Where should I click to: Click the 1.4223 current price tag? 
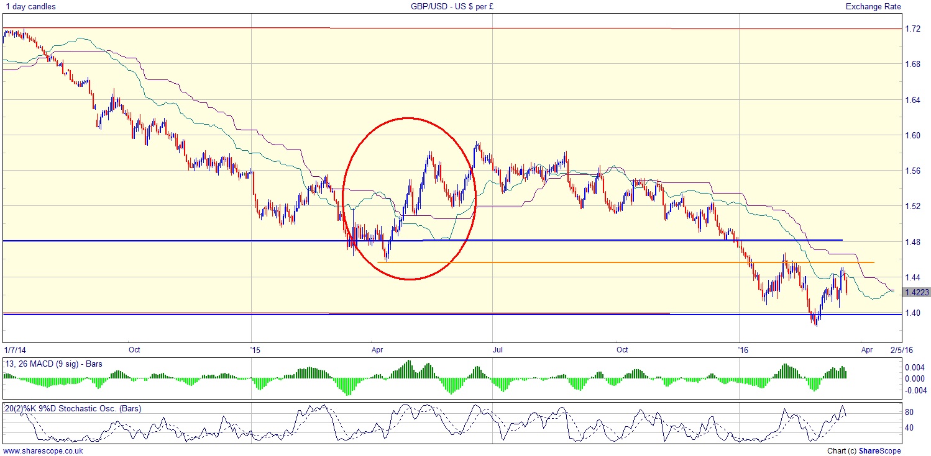(x=917, y=292)
